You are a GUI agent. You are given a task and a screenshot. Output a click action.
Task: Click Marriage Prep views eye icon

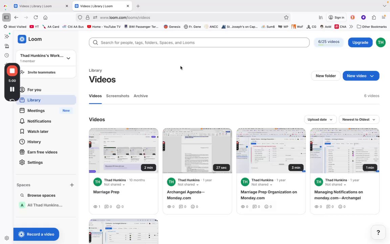95,207
